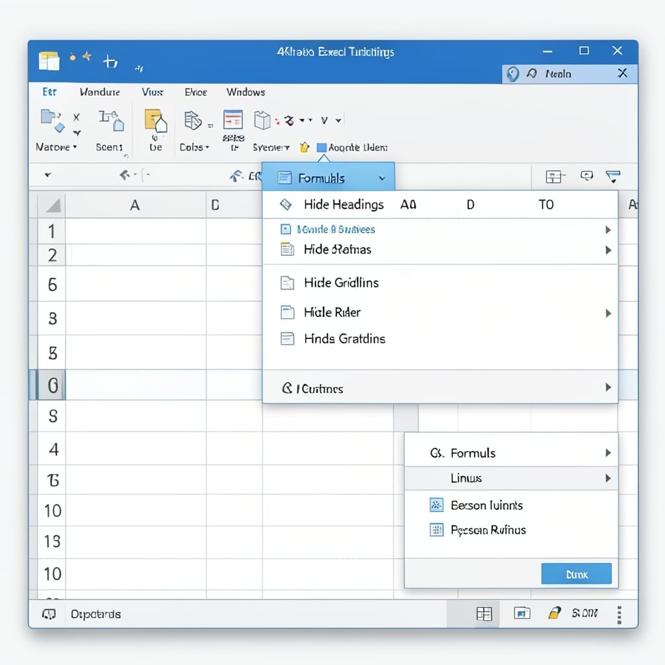The width and height of the screenshot is (665, 665).
Task: Click the Natone ribbon icon
Action: point(53,121)
